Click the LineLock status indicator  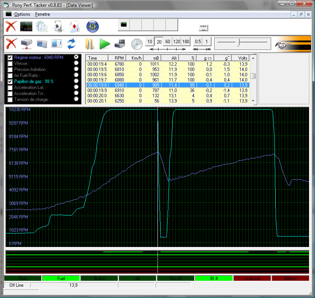tap(252, 278)
